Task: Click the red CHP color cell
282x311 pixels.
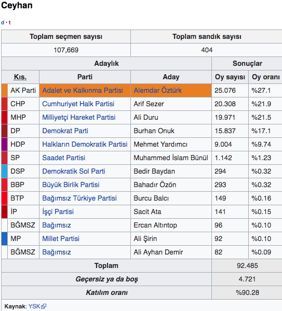Action: 4,104
